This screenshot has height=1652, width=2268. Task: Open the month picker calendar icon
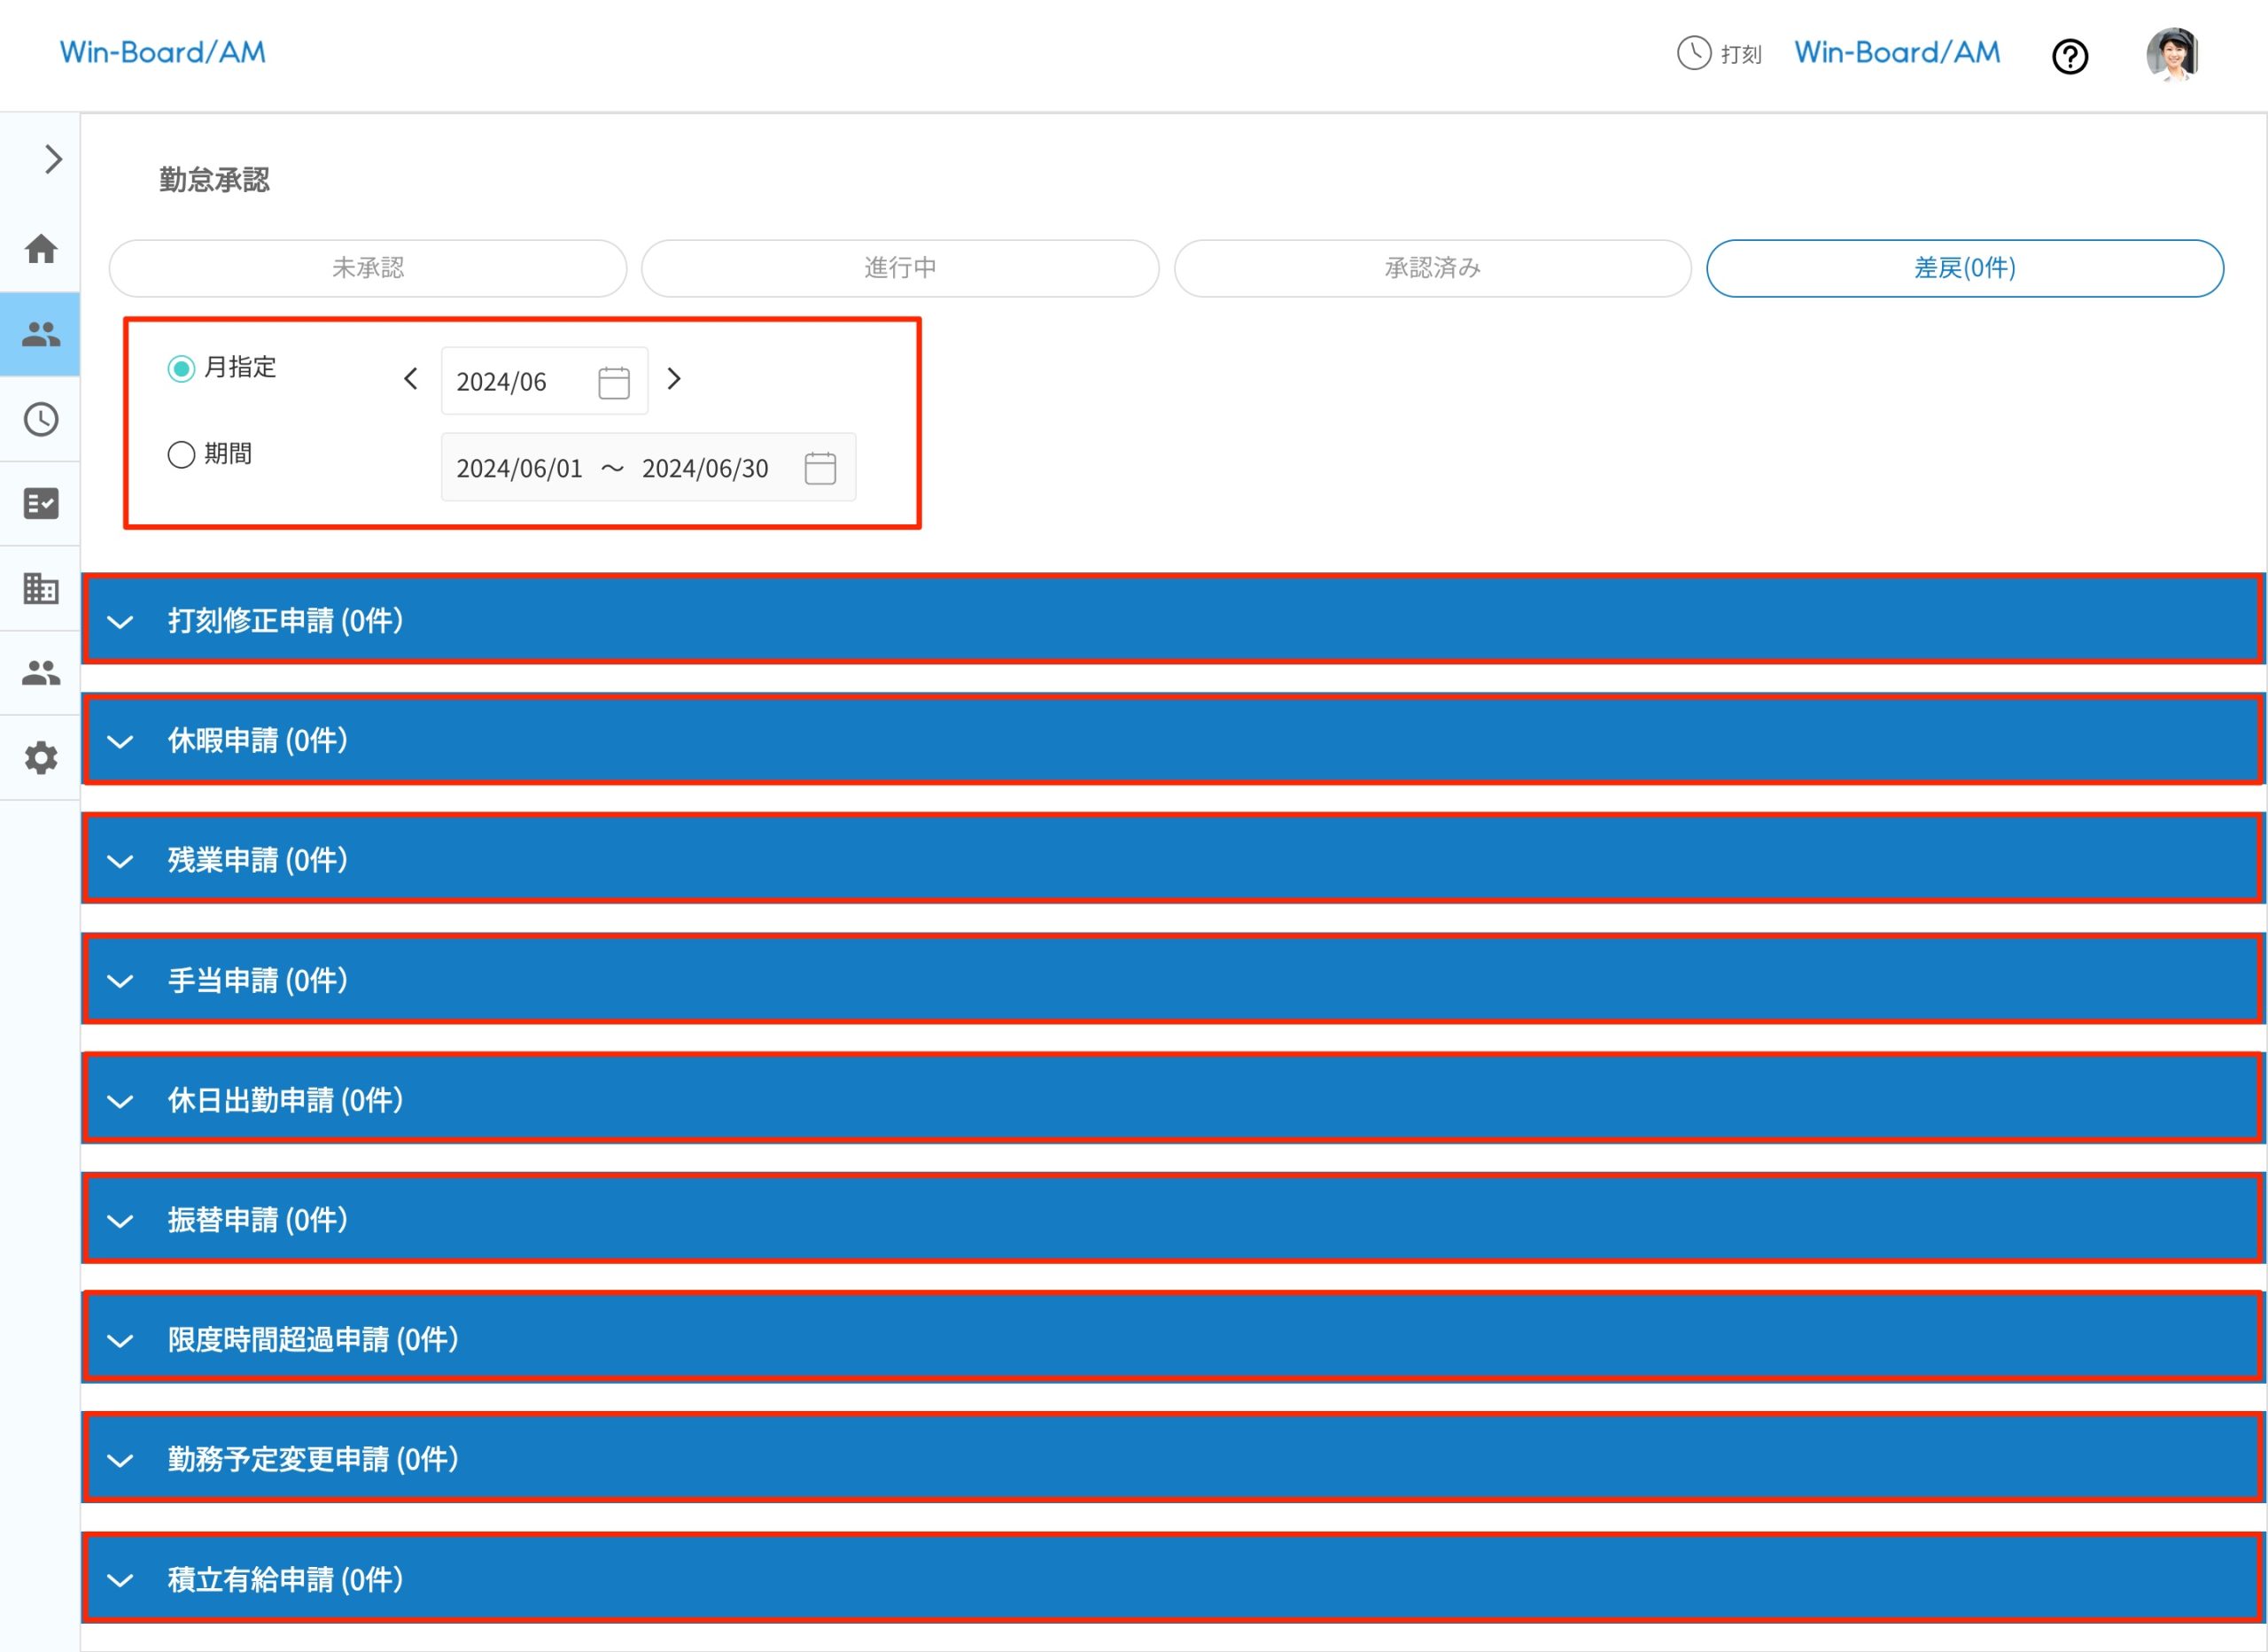coord(613,382)
